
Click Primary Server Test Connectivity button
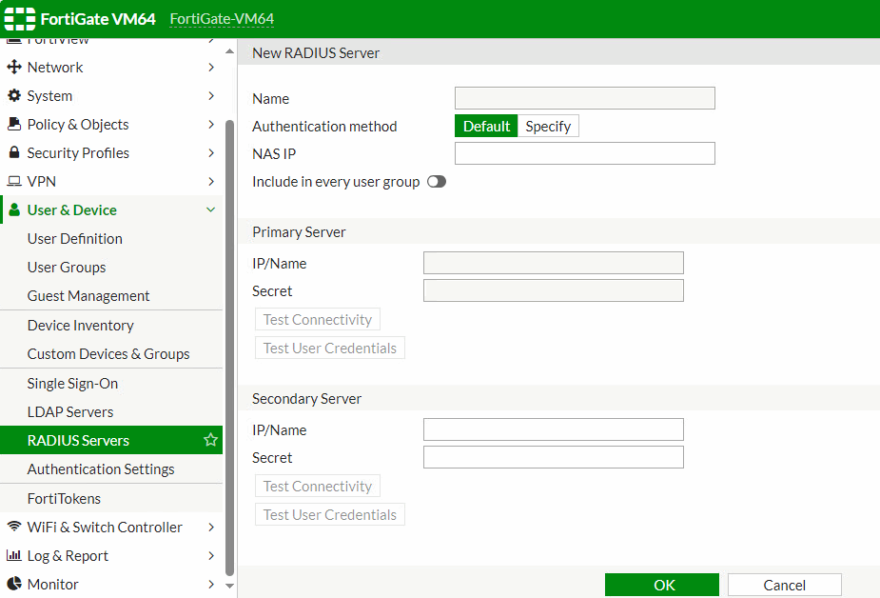318,319
